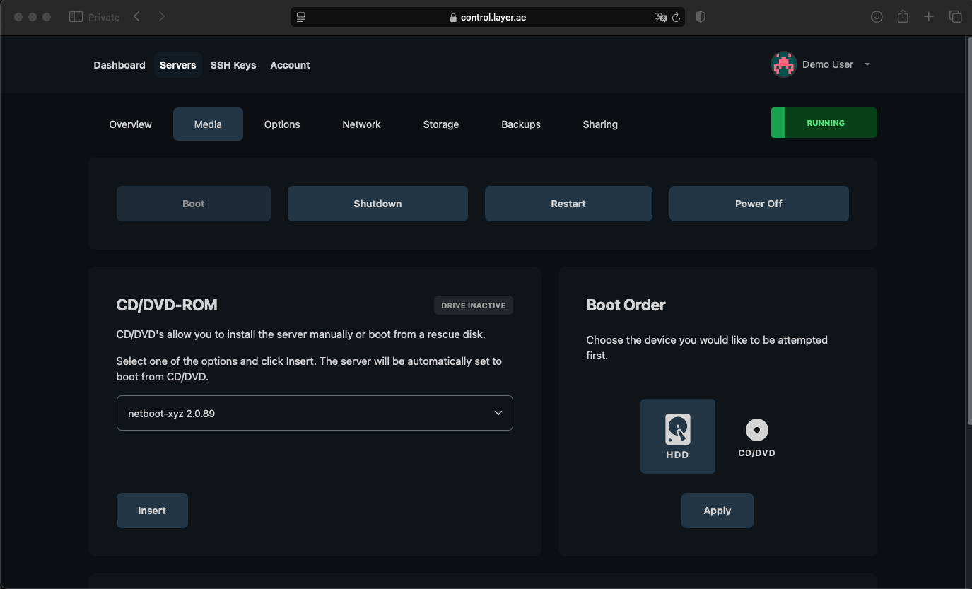Show Safari downloads icon
The height and width of the screenshot is (589, 972).
pyautogui.click(x=877, y=17)
